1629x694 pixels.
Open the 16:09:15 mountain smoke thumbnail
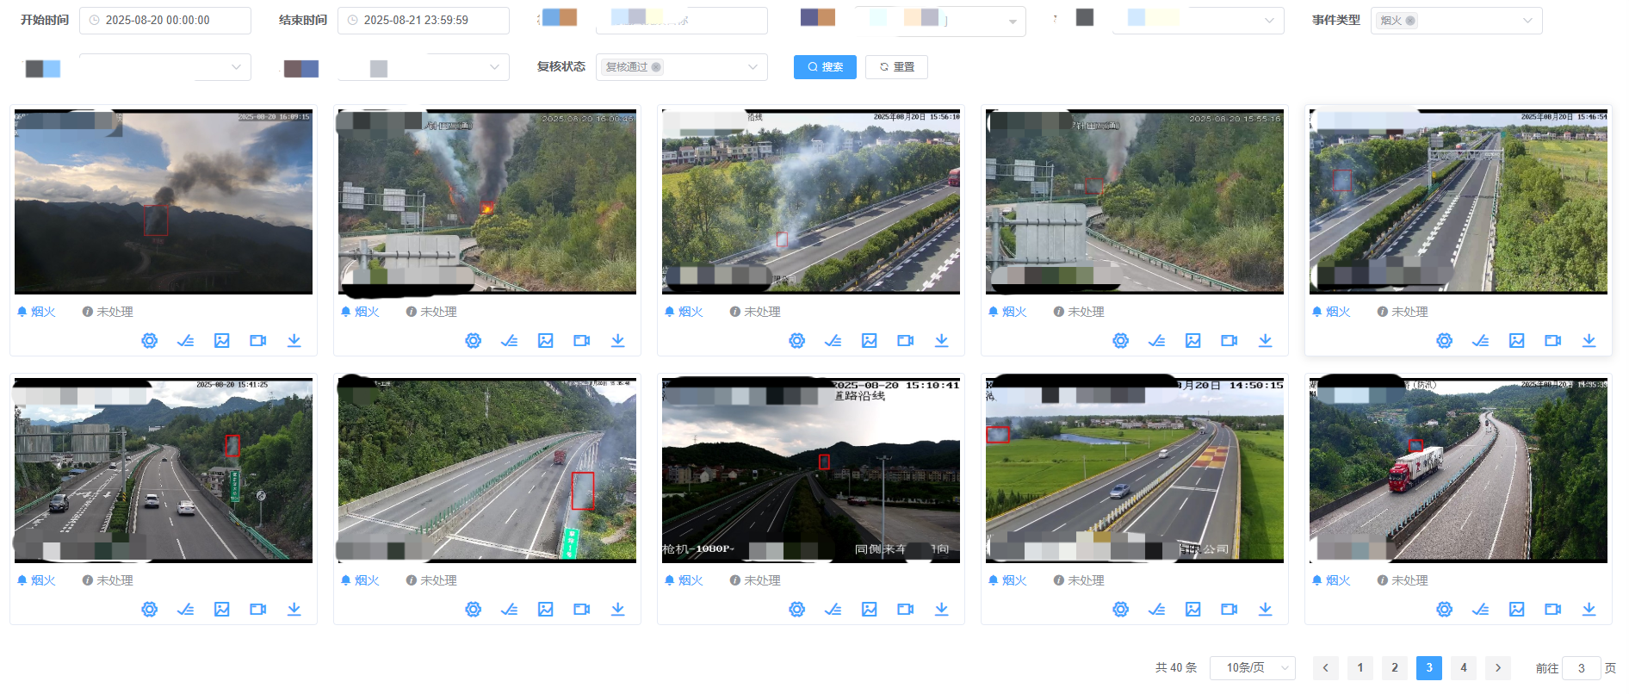(164, 201)
